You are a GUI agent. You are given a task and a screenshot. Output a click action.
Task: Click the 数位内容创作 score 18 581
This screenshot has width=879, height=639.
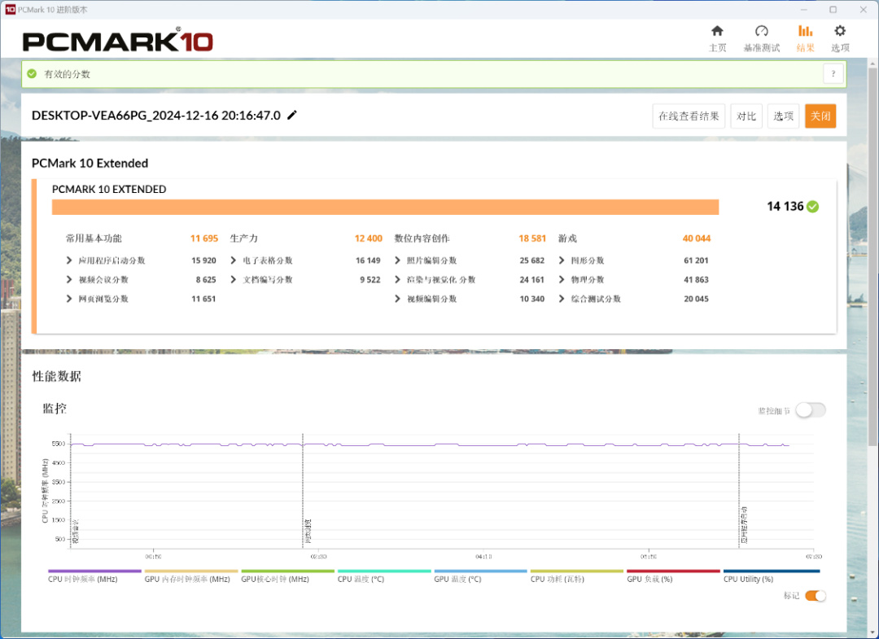532,239
